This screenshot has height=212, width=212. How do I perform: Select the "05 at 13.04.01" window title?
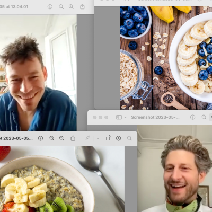[x=14, y=7]
